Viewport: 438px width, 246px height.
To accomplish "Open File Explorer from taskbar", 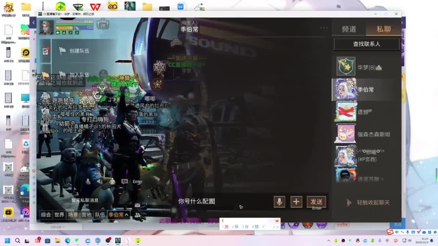I will [57, 241].
